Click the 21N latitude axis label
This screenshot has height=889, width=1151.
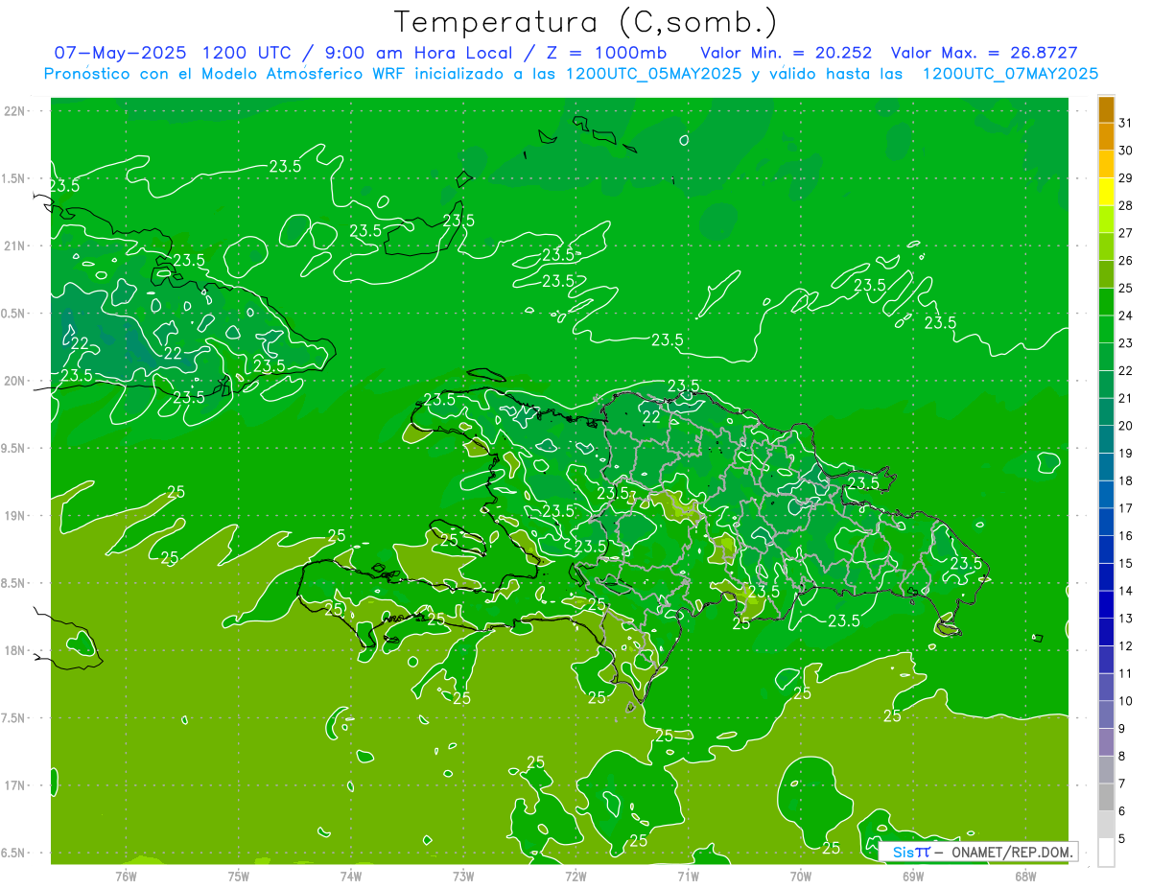tap(15, 246)
